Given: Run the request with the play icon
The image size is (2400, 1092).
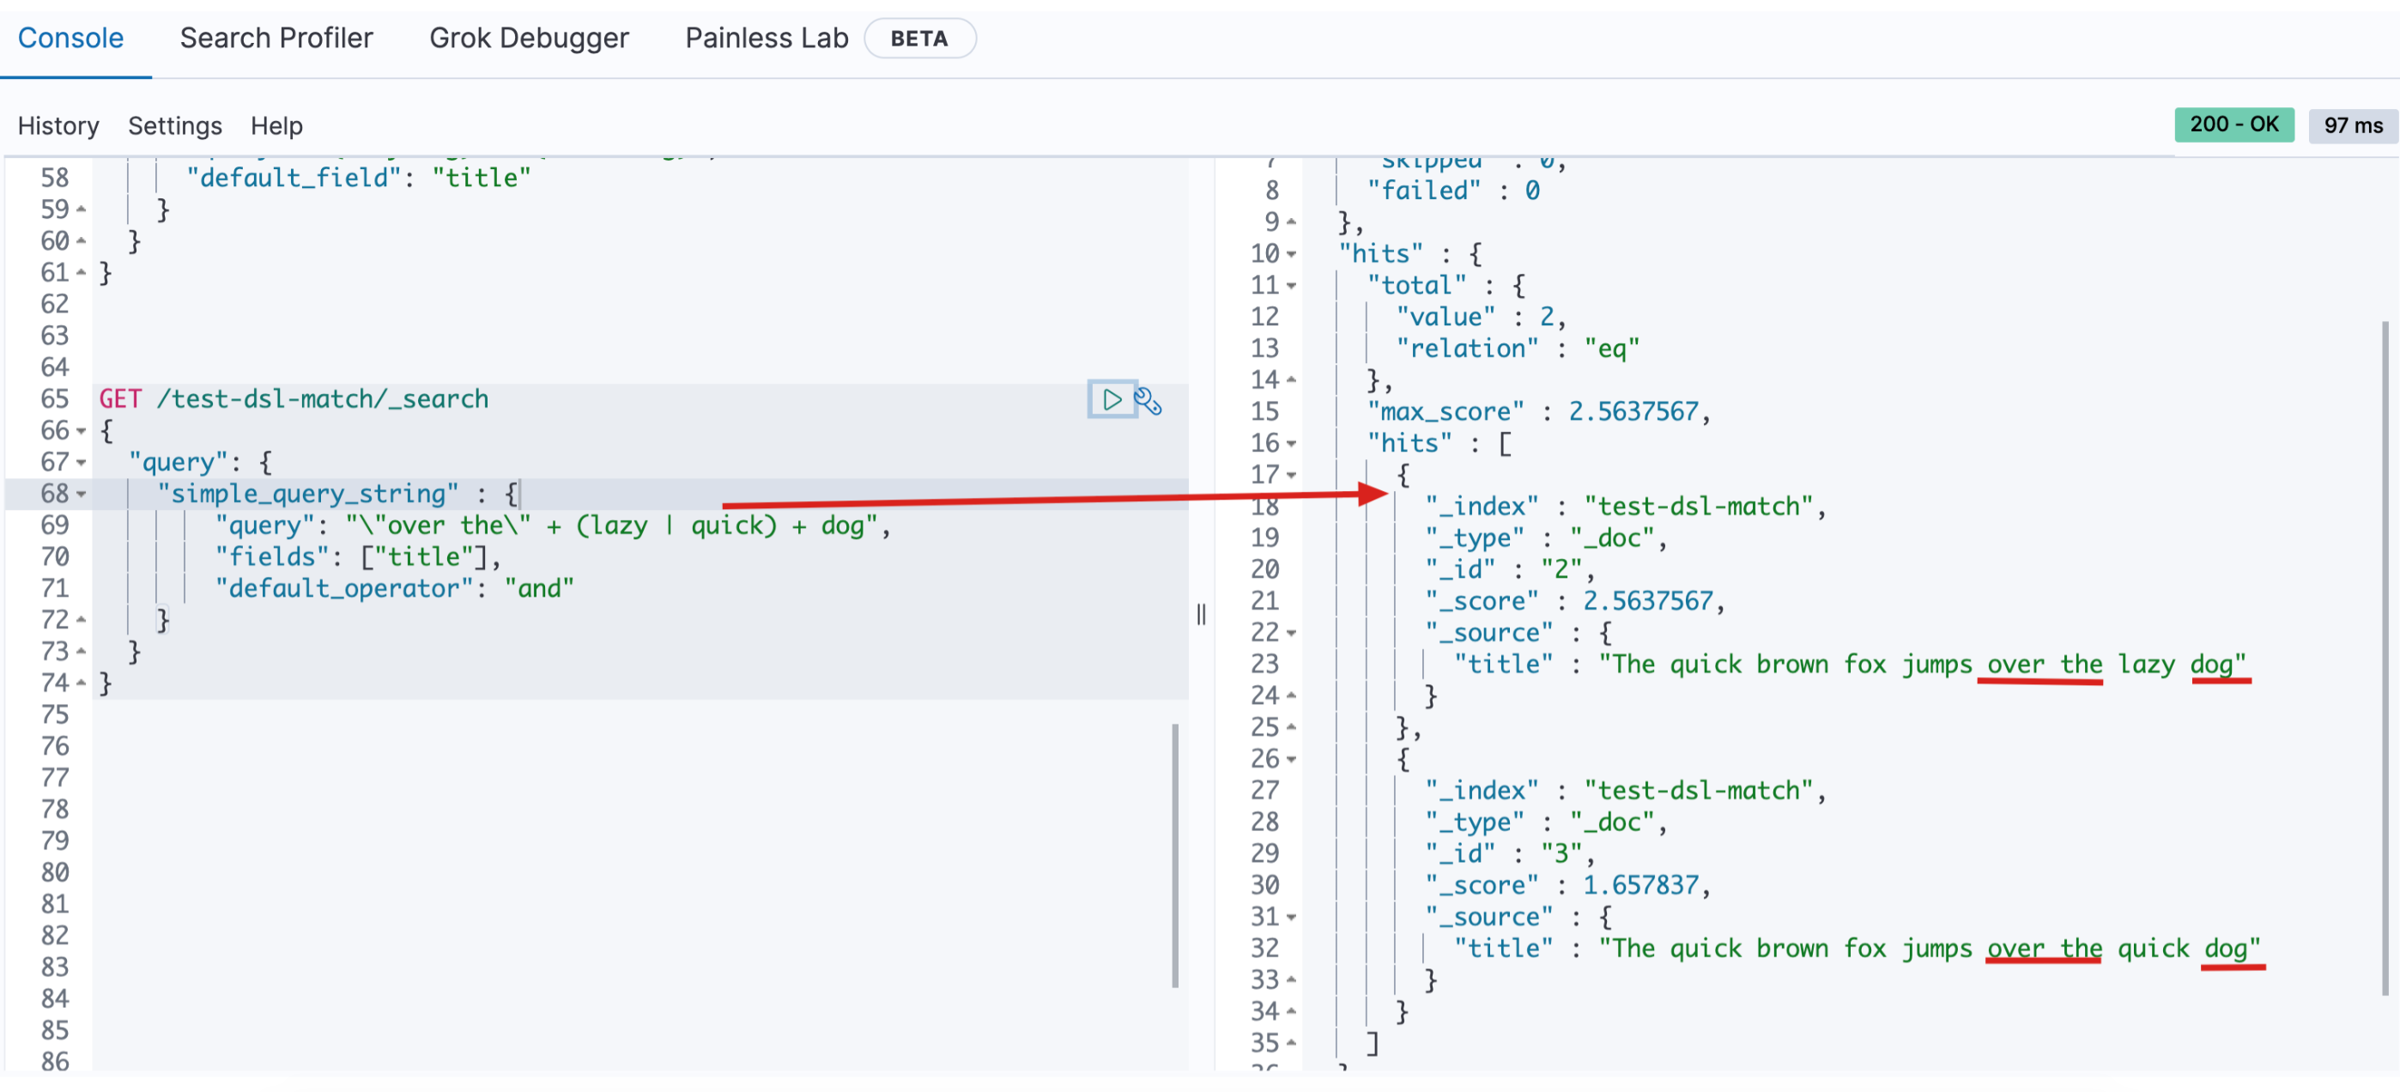Looking at the screenshot, I should [x=1112, y=400].
